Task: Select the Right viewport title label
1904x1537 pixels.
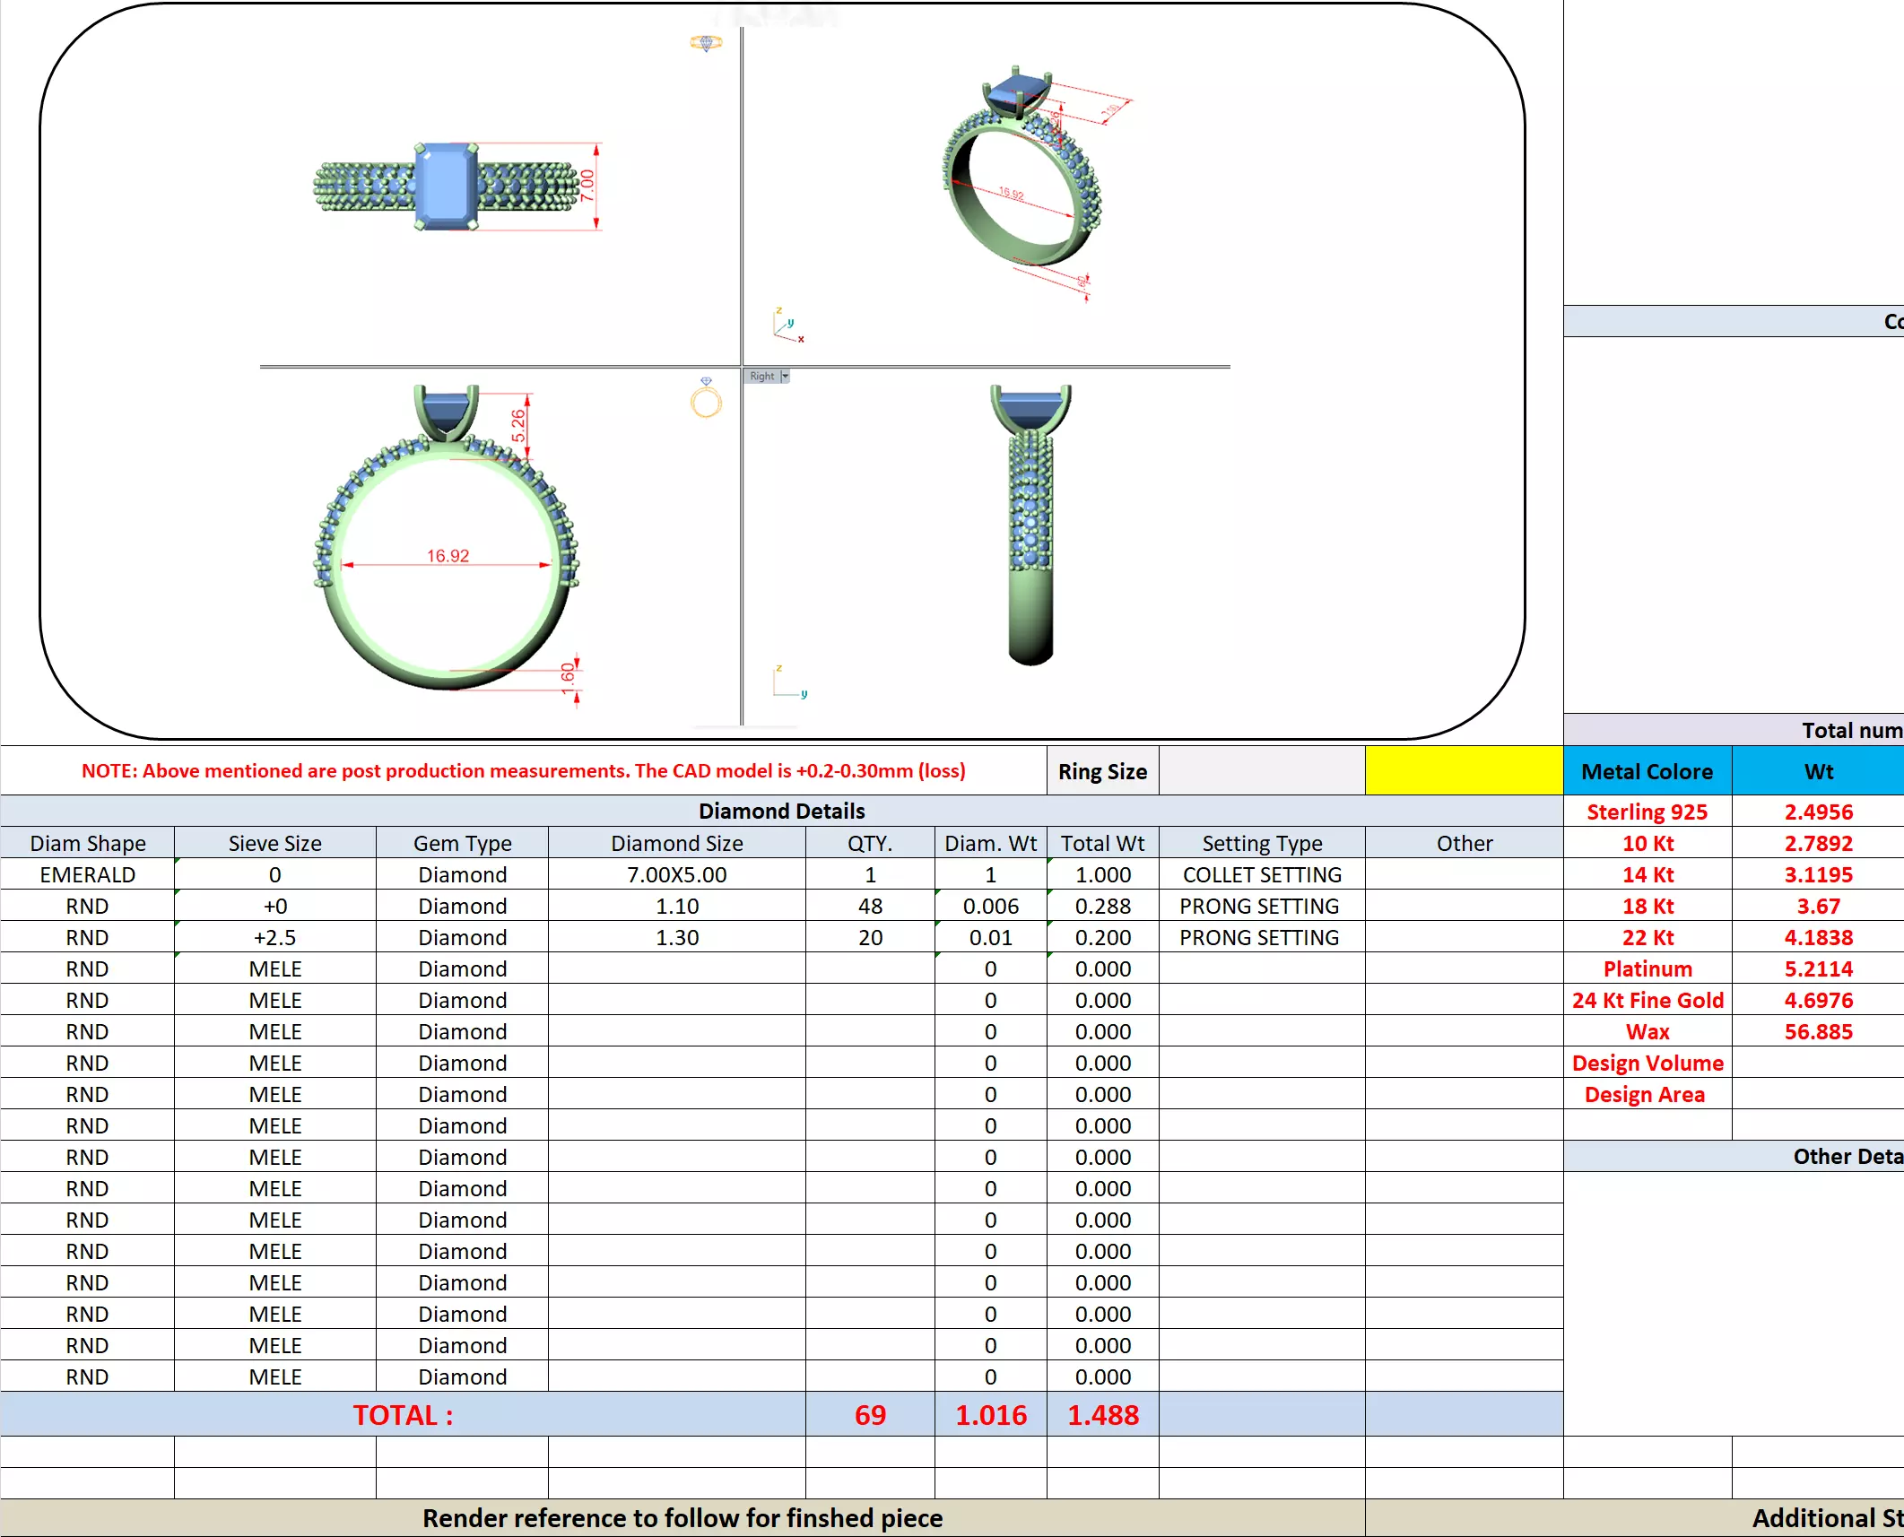Action: (x=761, y=377)
